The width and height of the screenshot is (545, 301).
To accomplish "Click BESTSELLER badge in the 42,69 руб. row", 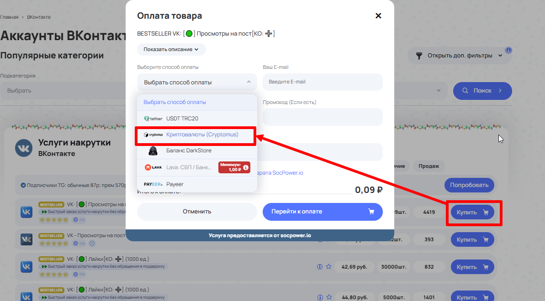I will click(52, 259).
